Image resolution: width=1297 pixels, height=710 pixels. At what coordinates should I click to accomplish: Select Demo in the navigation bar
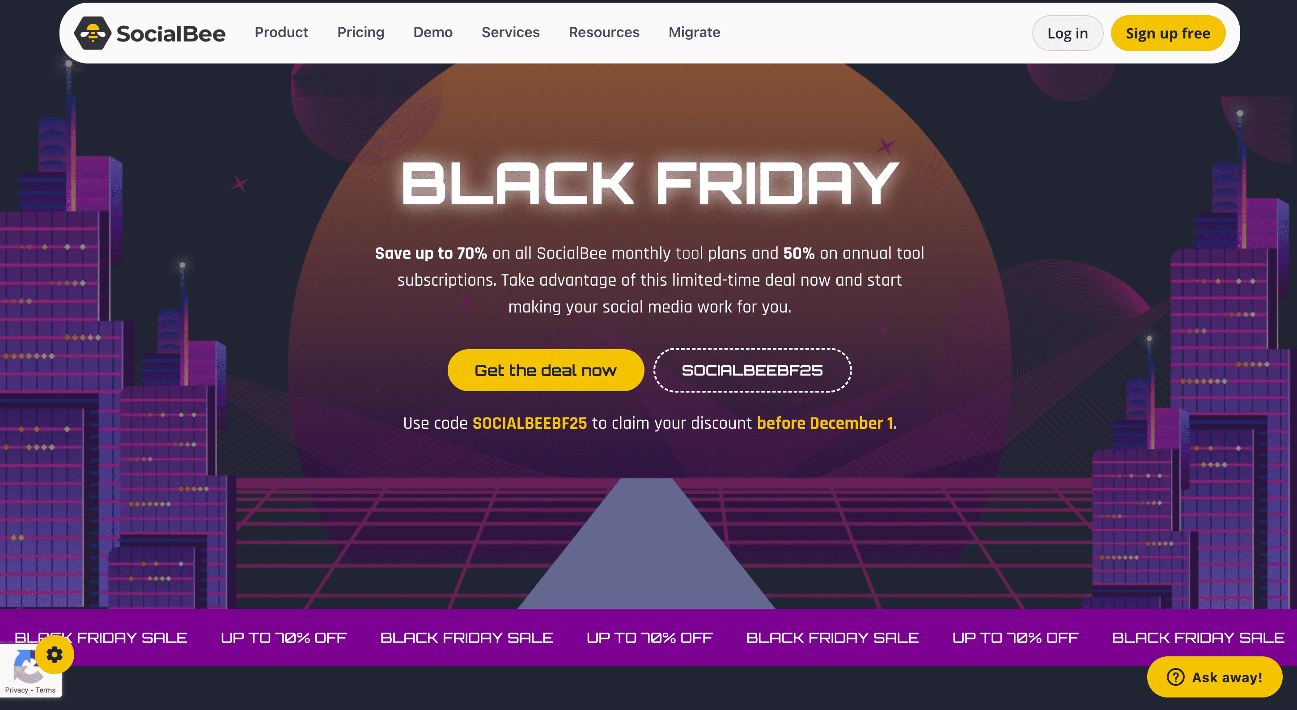pos(432,32)
